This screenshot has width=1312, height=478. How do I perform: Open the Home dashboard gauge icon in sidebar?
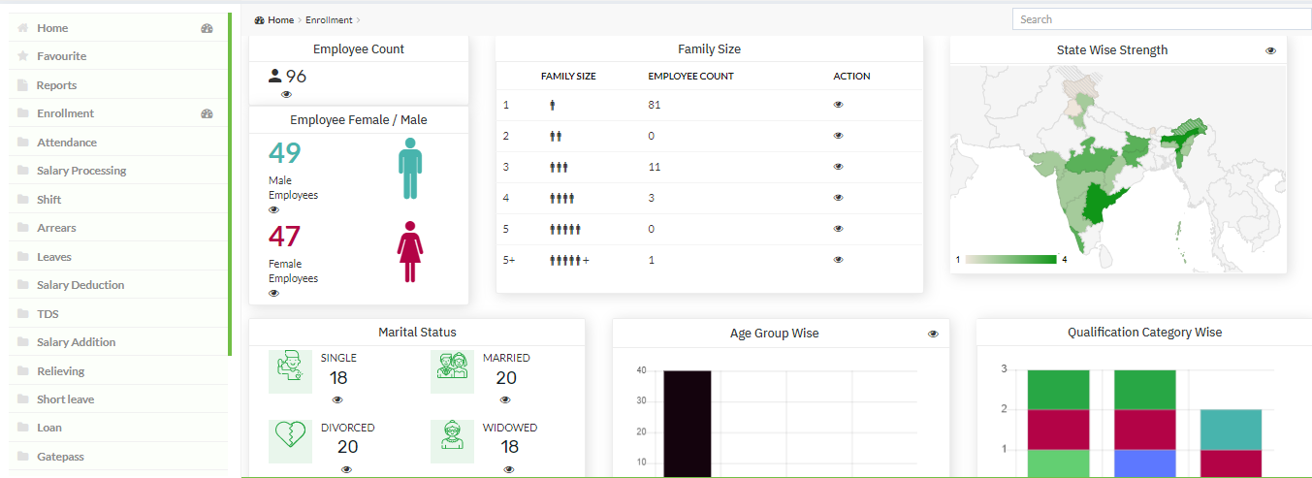tap(207, 28)
